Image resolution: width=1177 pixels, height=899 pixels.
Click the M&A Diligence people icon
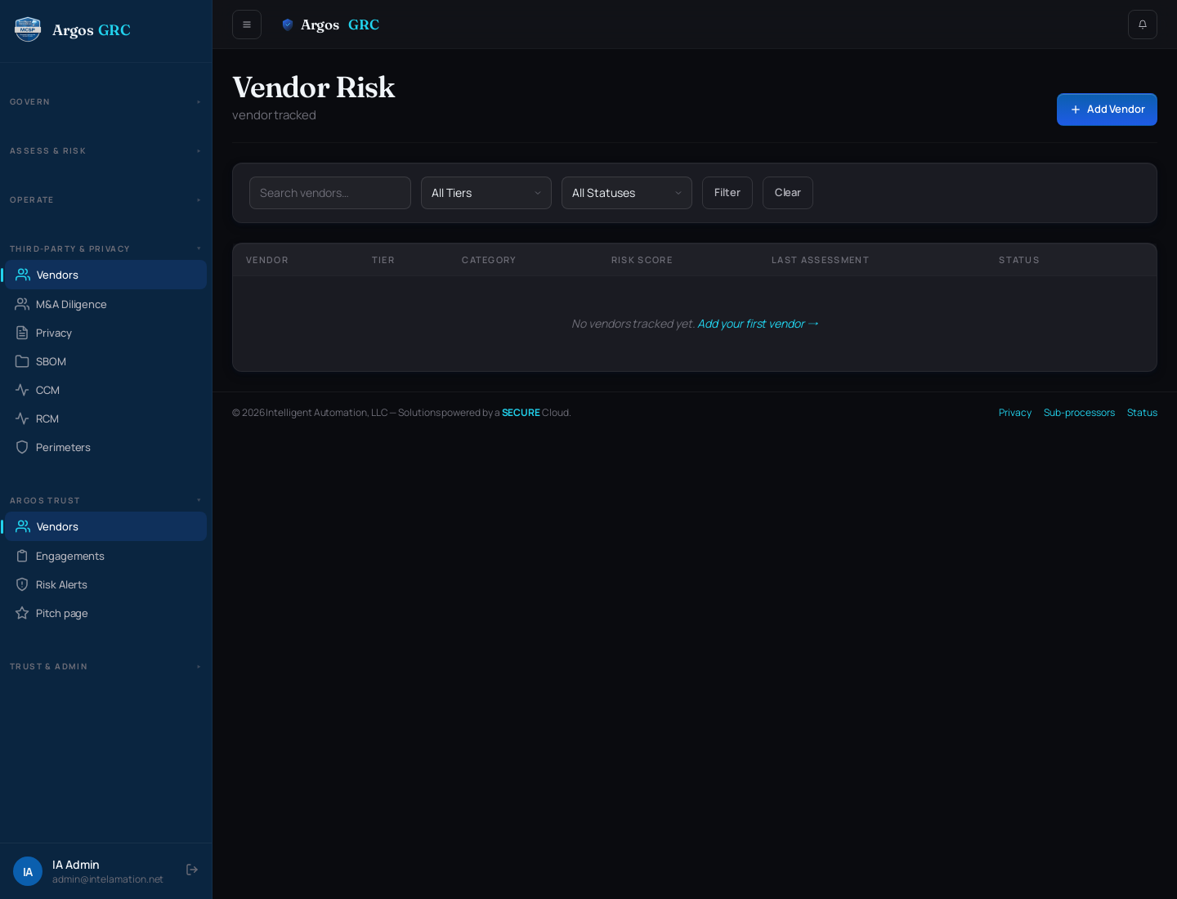click(22, 304)
